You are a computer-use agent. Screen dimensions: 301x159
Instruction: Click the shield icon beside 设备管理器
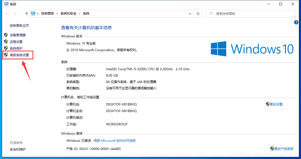(6, 35)
